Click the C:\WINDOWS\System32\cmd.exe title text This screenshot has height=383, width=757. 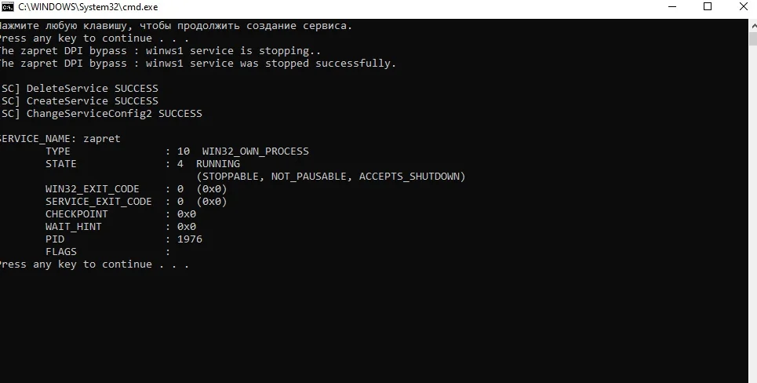point(78,6)
